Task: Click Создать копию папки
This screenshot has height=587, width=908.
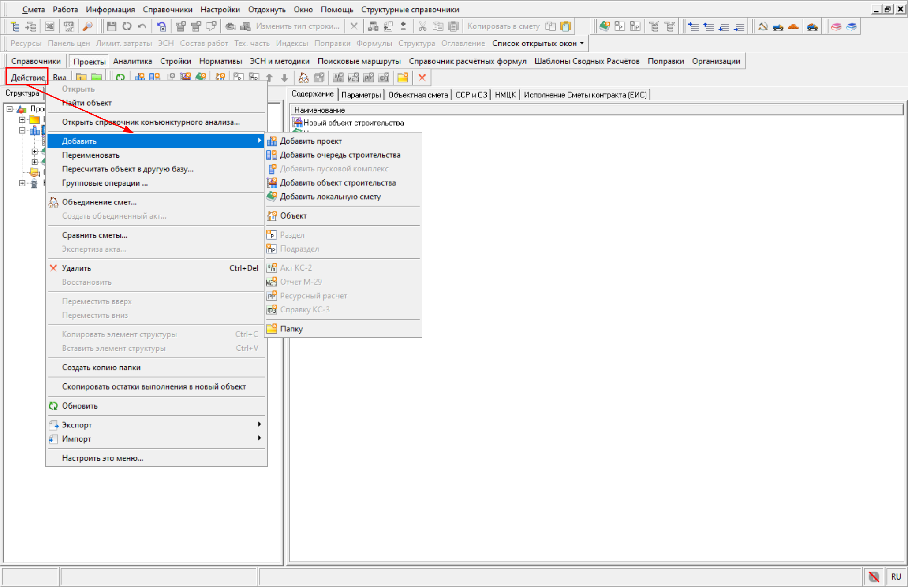Action: click(157, 368)
